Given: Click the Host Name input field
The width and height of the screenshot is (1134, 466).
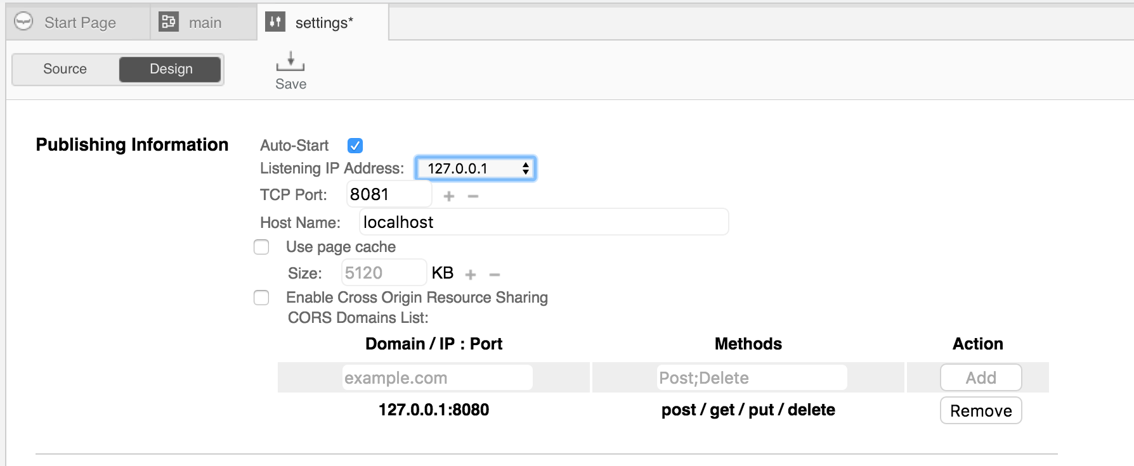Looking at the screenshot, I should (x=544, y=222).
